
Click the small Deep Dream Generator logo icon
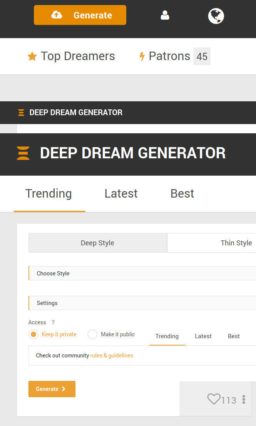point(21,112)
